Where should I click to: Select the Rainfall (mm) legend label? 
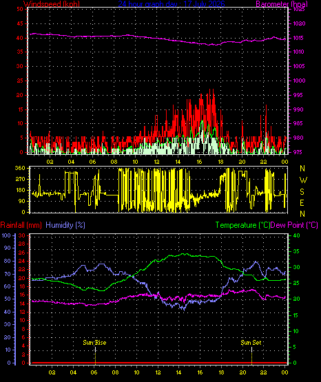click(21, 225)
